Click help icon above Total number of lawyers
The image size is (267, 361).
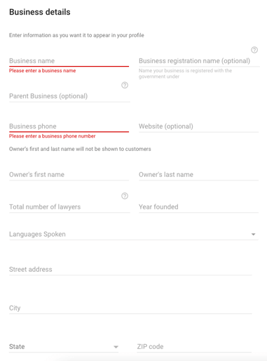pos(125,196)
